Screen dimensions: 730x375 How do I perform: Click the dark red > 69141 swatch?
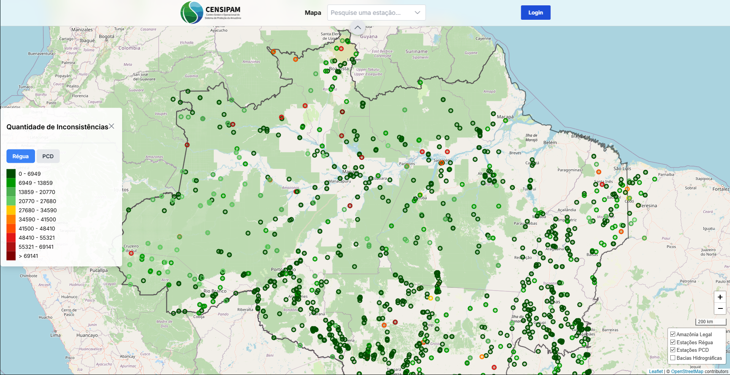click(x=11, y=256)
